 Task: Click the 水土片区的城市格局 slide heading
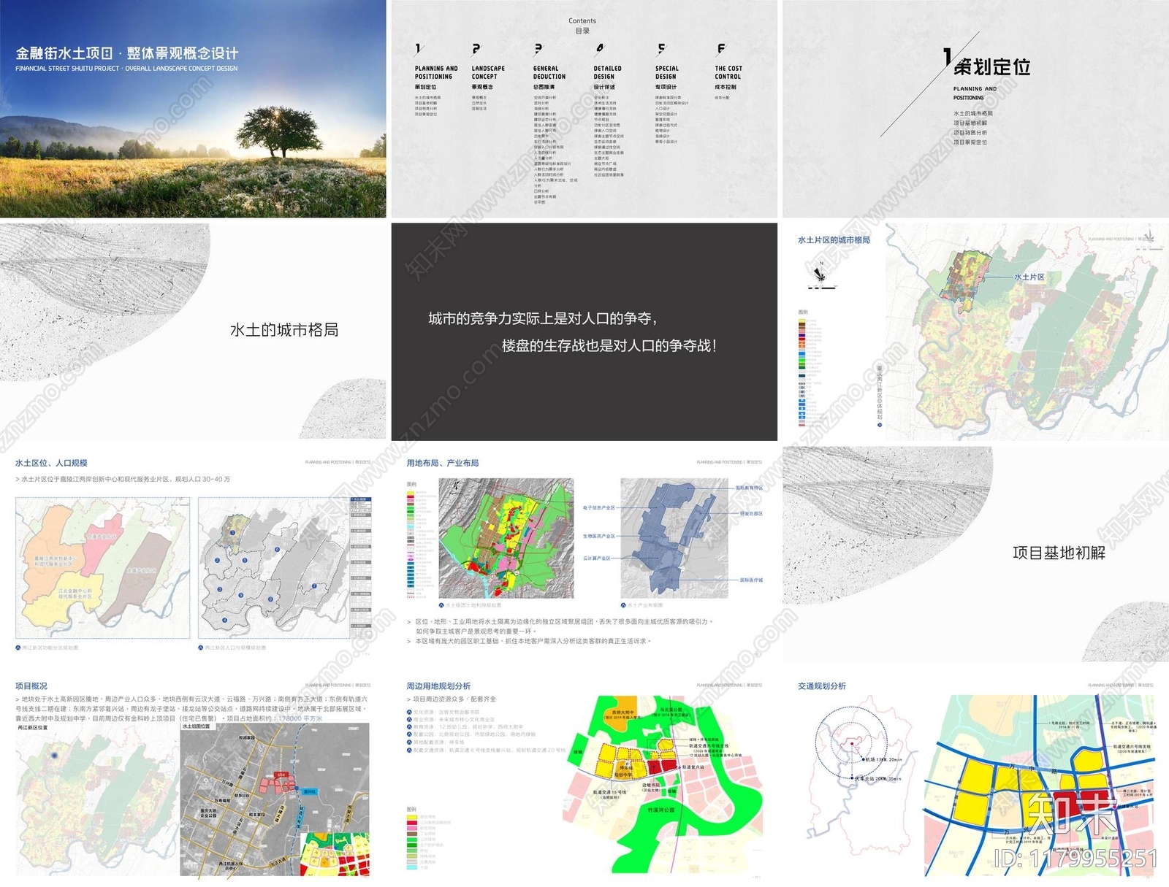click(834, 240)
